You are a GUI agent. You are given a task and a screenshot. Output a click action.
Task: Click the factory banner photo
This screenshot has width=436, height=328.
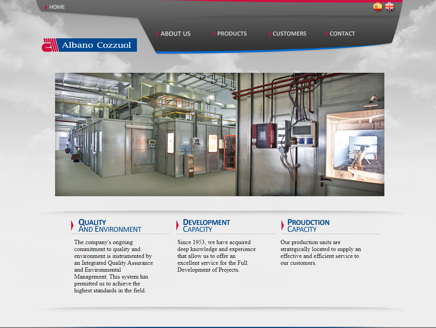coord(220,134)
